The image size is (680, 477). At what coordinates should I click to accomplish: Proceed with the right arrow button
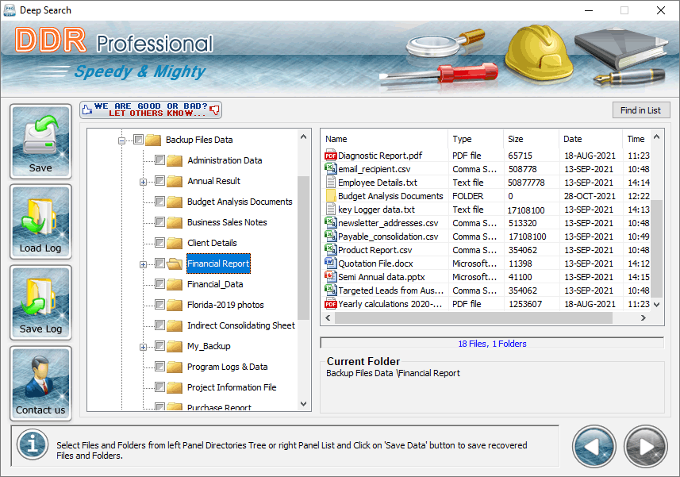click(x=646, y=447)
